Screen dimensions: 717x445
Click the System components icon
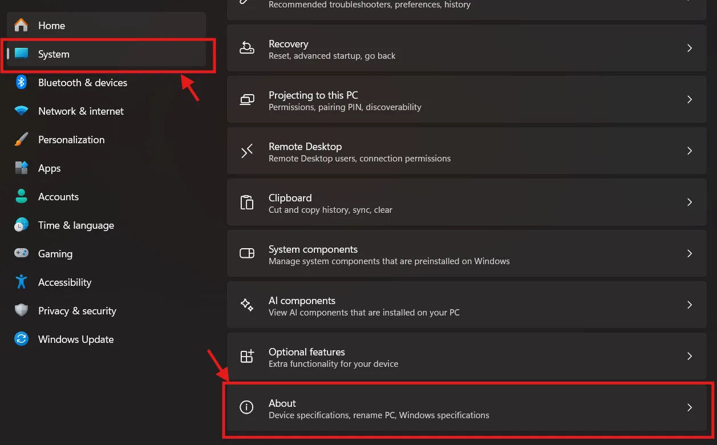(x=246, y=253)
